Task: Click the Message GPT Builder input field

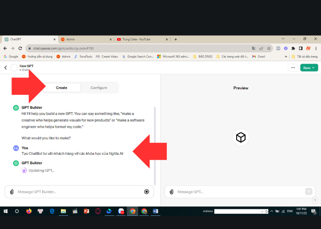Action: (x=78, y=192)
